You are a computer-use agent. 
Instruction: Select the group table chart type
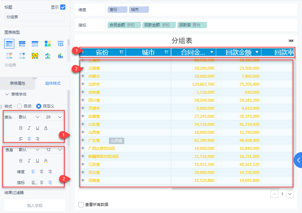point(9,44)
